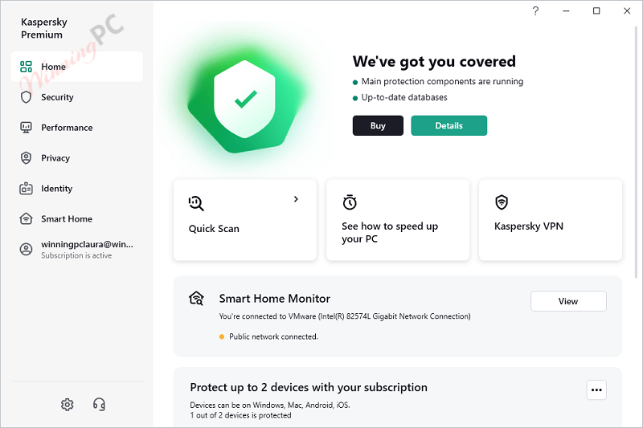Go to the Home section
The width and height of the screenshot is (643, 428).
point(76,67)
